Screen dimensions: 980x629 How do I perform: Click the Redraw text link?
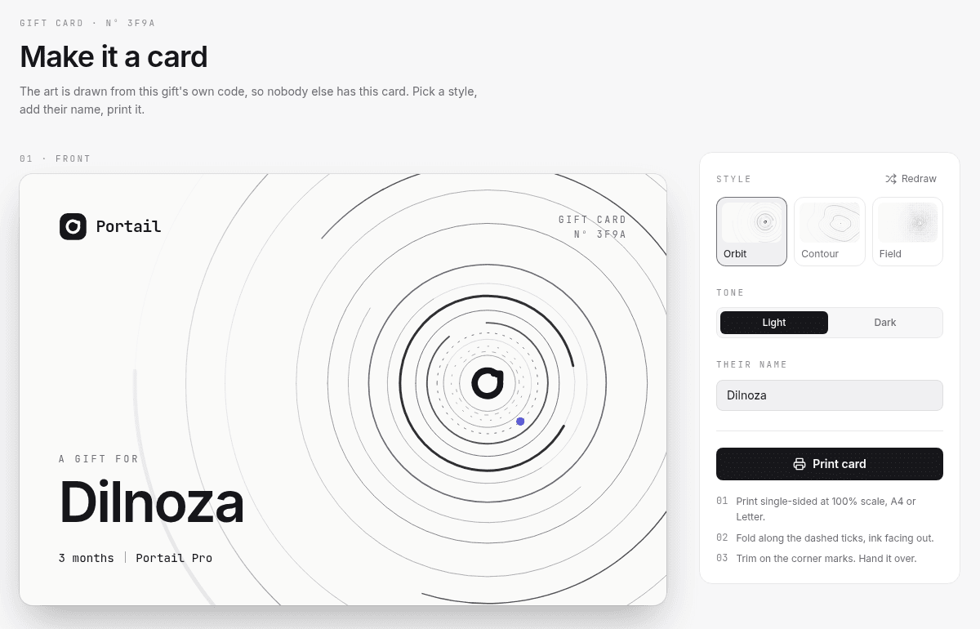[x=919, y=179]
